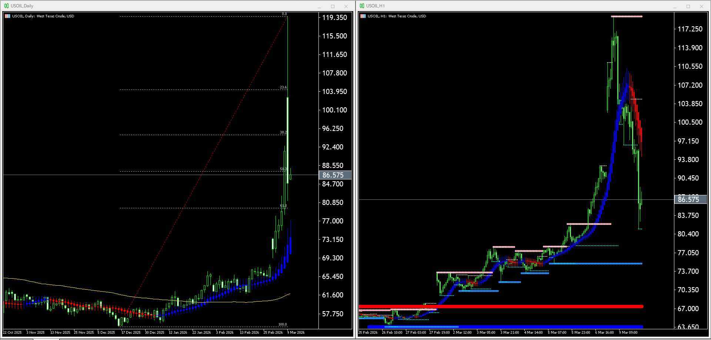This screenshot has height=340, width=711.
Task: Maximize the USOIL,Daily chart window
Action: click(x=333, y=6)
